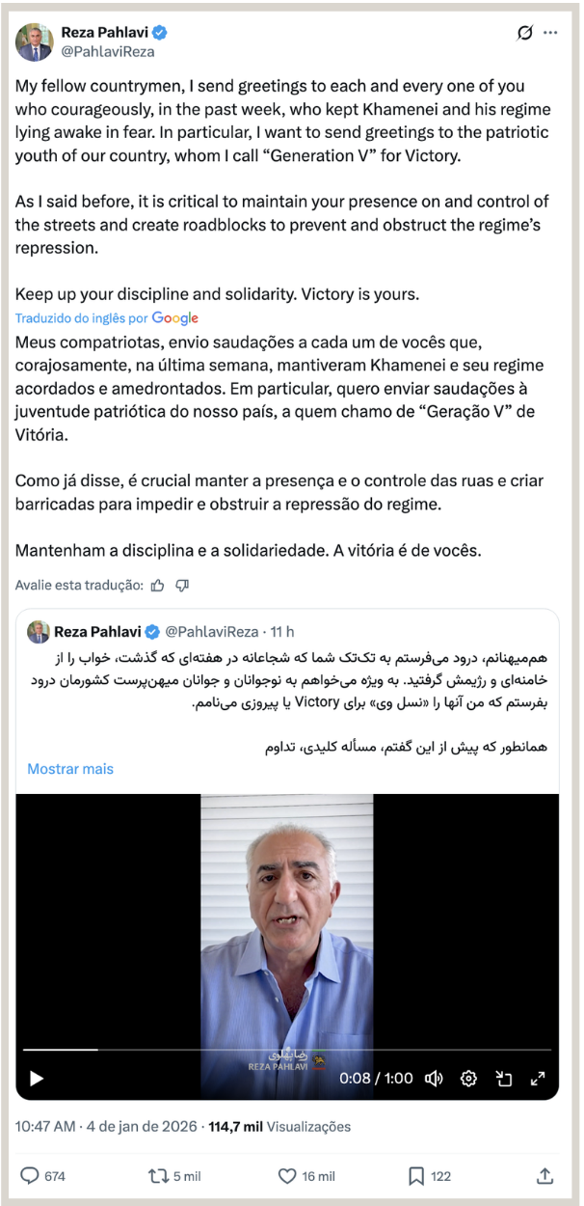Expand quoted post with Mostrar mais
The image size is (584, 1206).
pos(70,769)
